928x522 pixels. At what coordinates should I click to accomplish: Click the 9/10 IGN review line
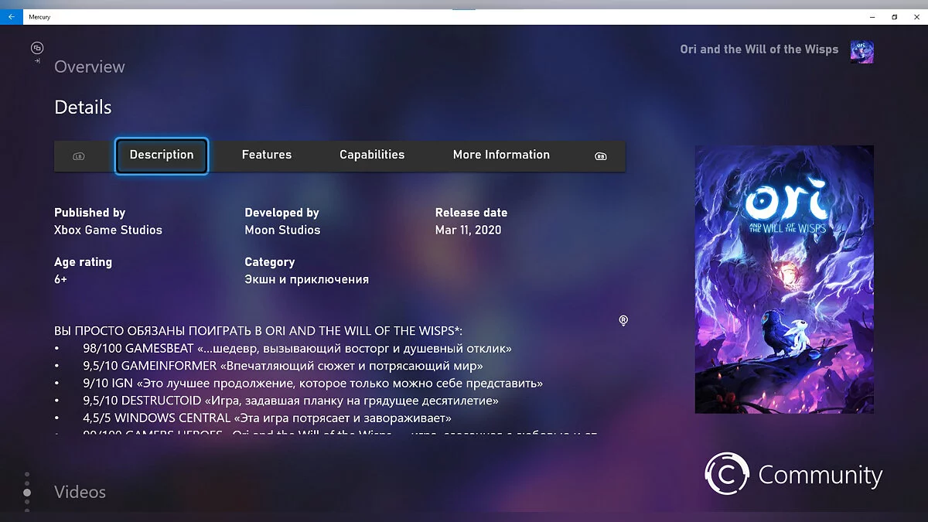point(313,383)
